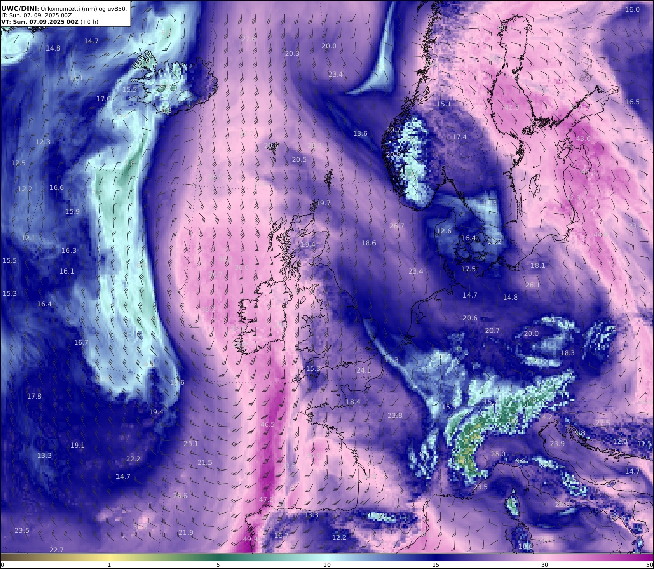Click the map value 23.8
The image size is (654, 569).
pos(395,415)
